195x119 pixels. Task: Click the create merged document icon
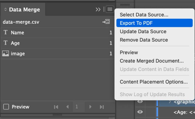106,22
